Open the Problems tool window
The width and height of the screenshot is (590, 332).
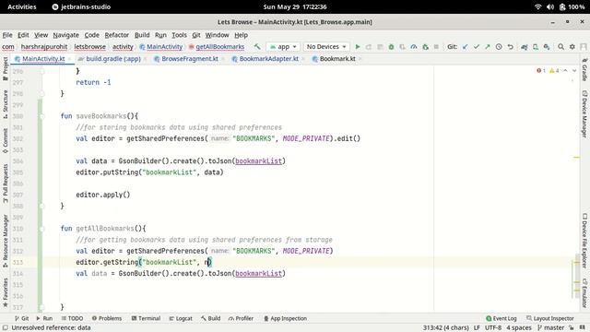pos(107,318)
